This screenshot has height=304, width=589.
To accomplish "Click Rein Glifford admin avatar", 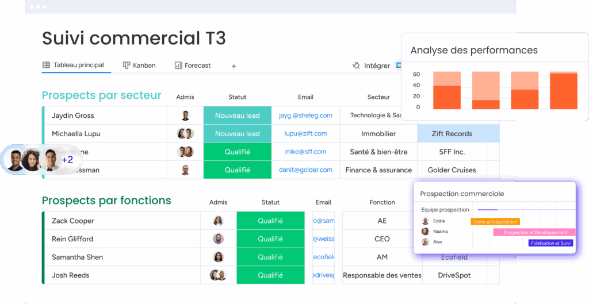I will [218, 238].
